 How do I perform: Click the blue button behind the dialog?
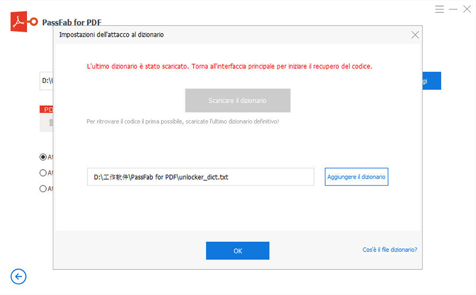pyautogui.click(x=431, y=81)
